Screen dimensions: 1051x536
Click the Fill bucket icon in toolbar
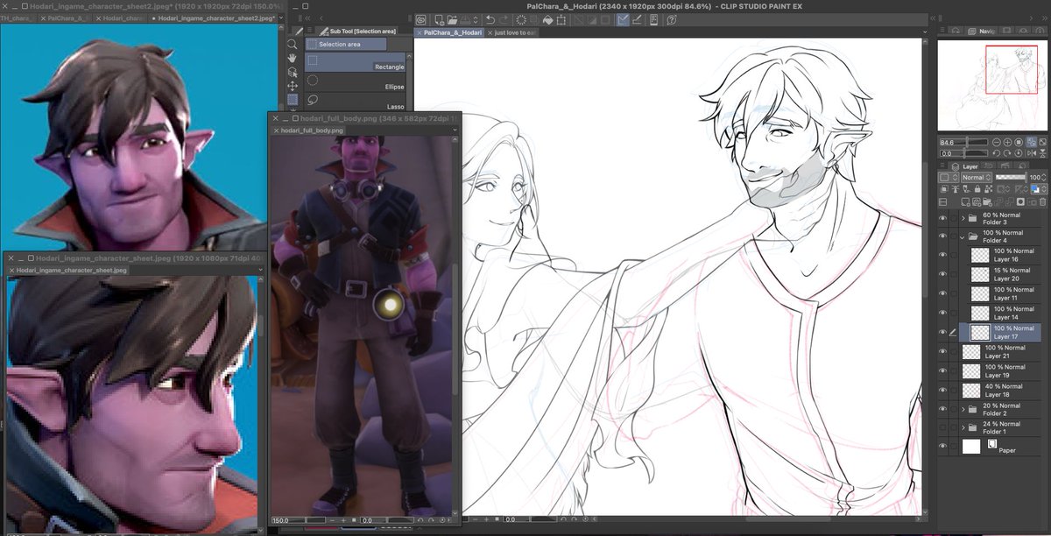(x=547, y=19)
